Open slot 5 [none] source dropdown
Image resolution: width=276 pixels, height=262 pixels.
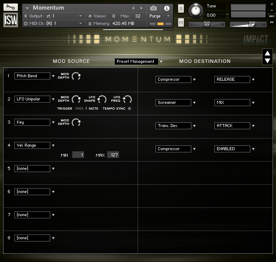pos(32,169)
